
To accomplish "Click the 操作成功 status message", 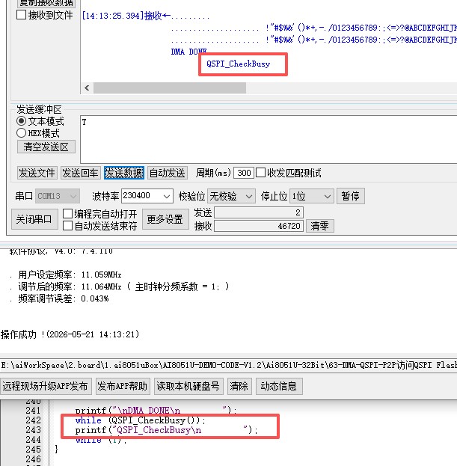I will pos(70,334).
